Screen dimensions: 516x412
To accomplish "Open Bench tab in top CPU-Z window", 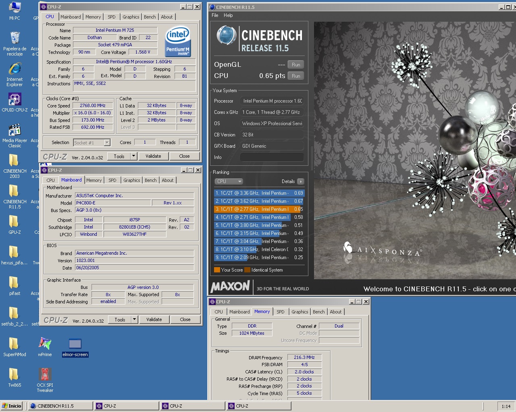I will [150, 17].
